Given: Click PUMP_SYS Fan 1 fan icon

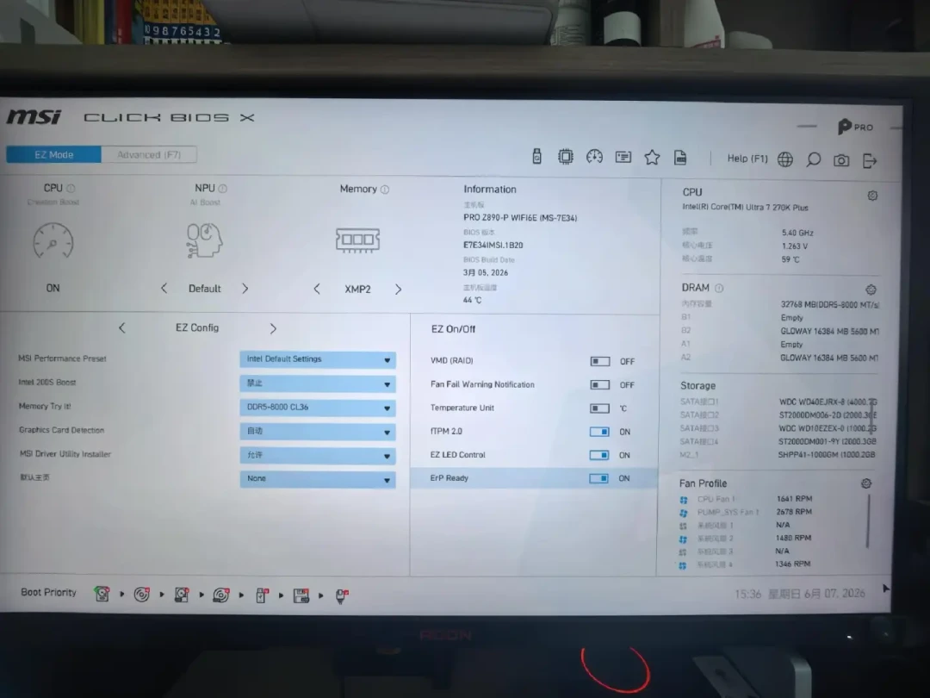Looking at the screenshot, I should tap(683, 513).
